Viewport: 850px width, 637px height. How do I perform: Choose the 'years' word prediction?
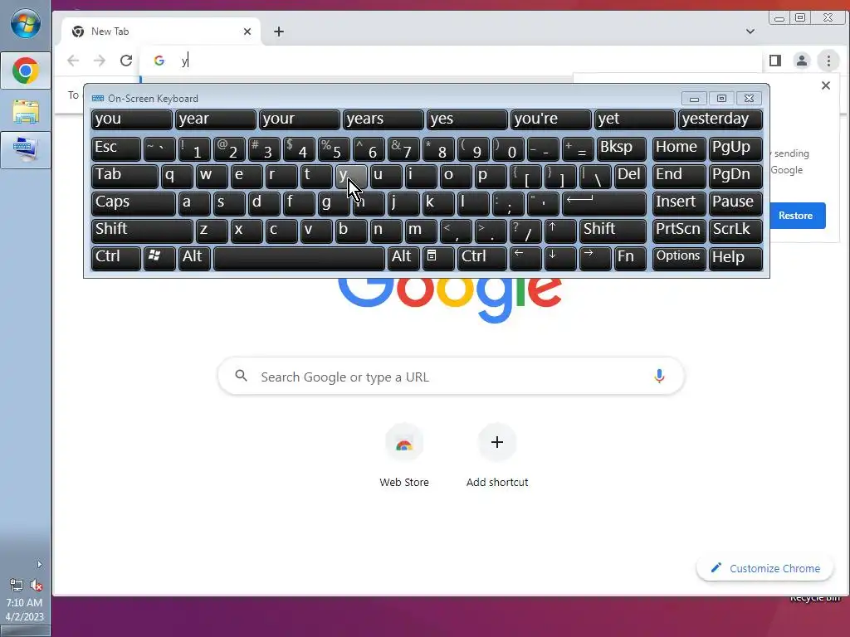(383, 119)
